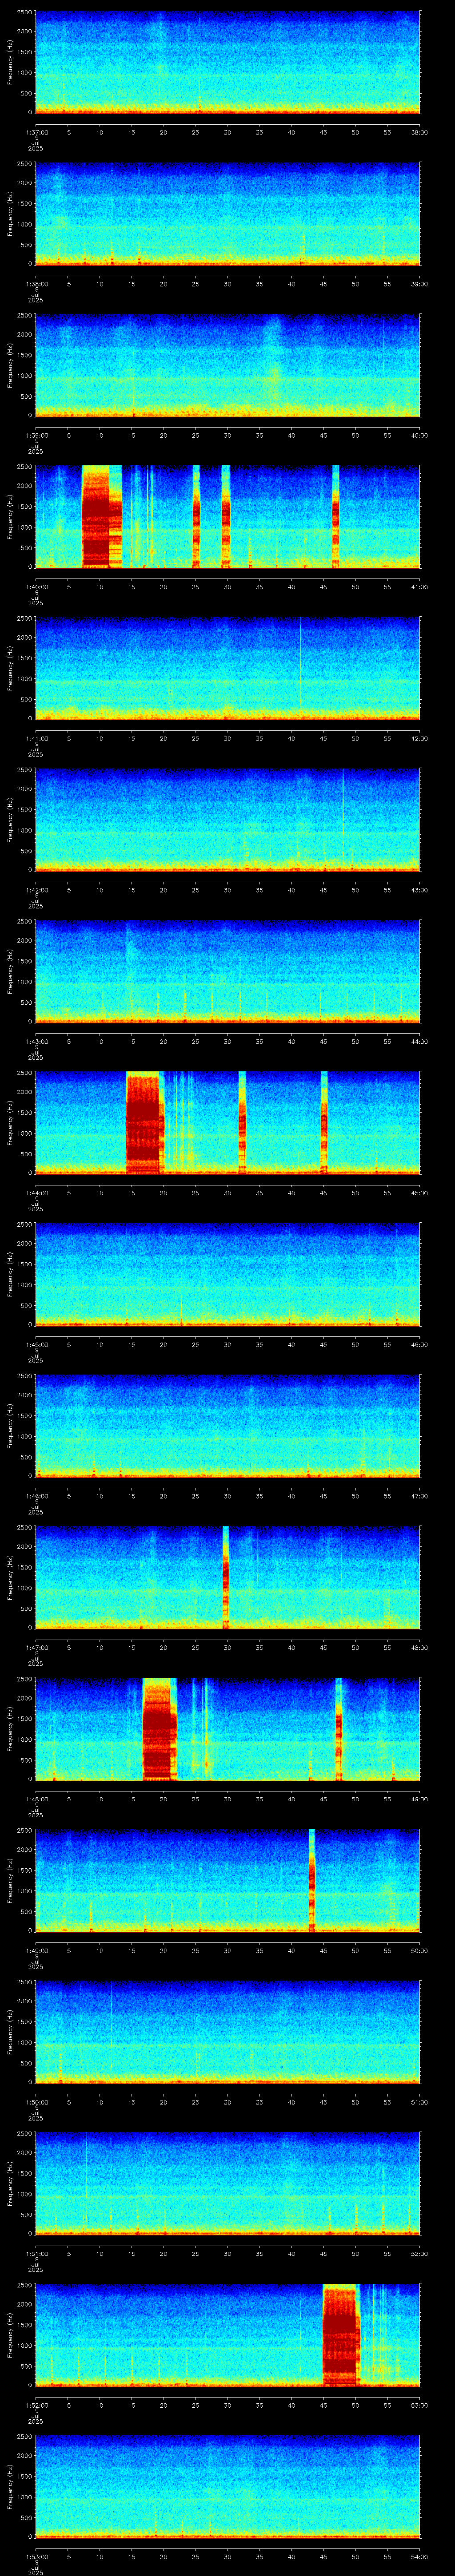Click the Frequency (Hz) label of the 1:37:00 spectrogram
455x2576 pixels.
tap(10, 62)
